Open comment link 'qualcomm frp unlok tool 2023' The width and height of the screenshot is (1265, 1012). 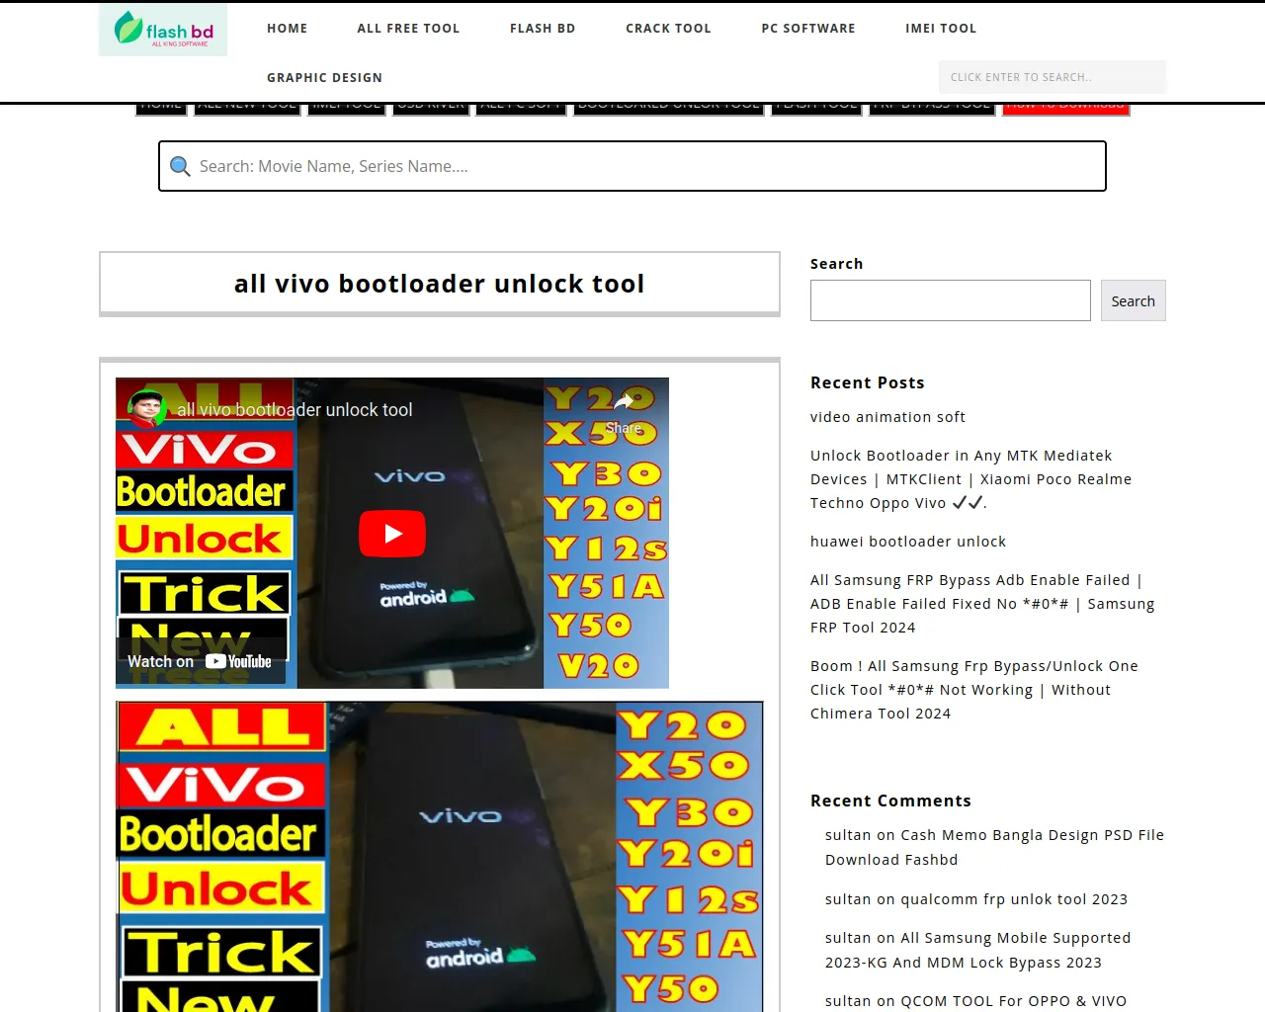coord(1014,899)
